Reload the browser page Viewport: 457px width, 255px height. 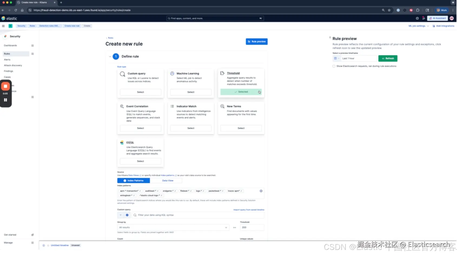pyautogui.click(x=16, y=10)
